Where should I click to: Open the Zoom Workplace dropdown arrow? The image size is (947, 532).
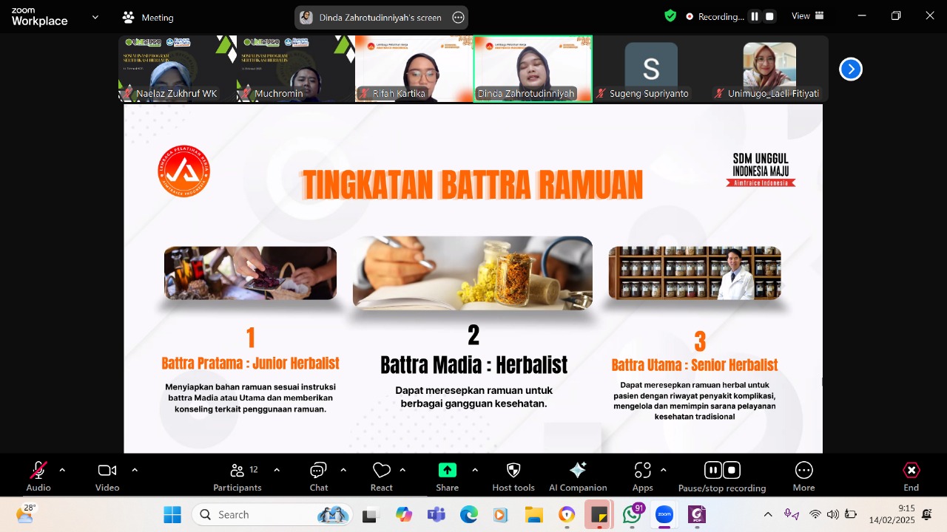click(95, 17)
